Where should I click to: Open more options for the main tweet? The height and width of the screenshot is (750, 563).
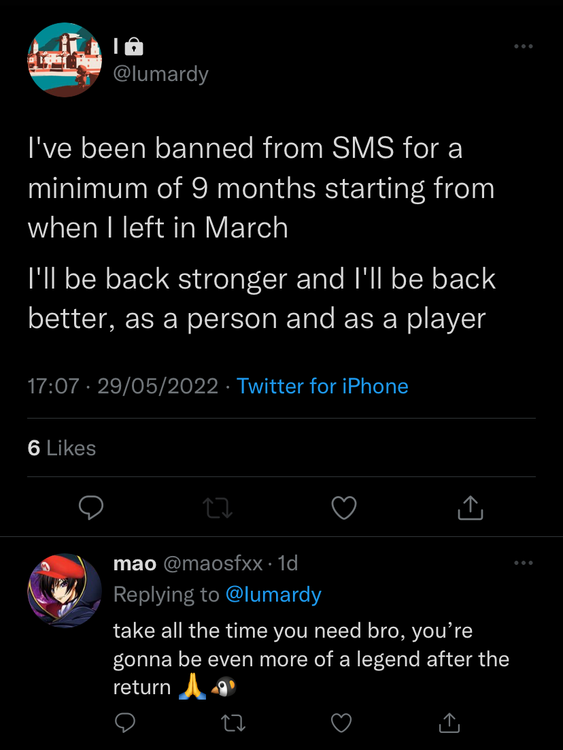tap(523, 46)
